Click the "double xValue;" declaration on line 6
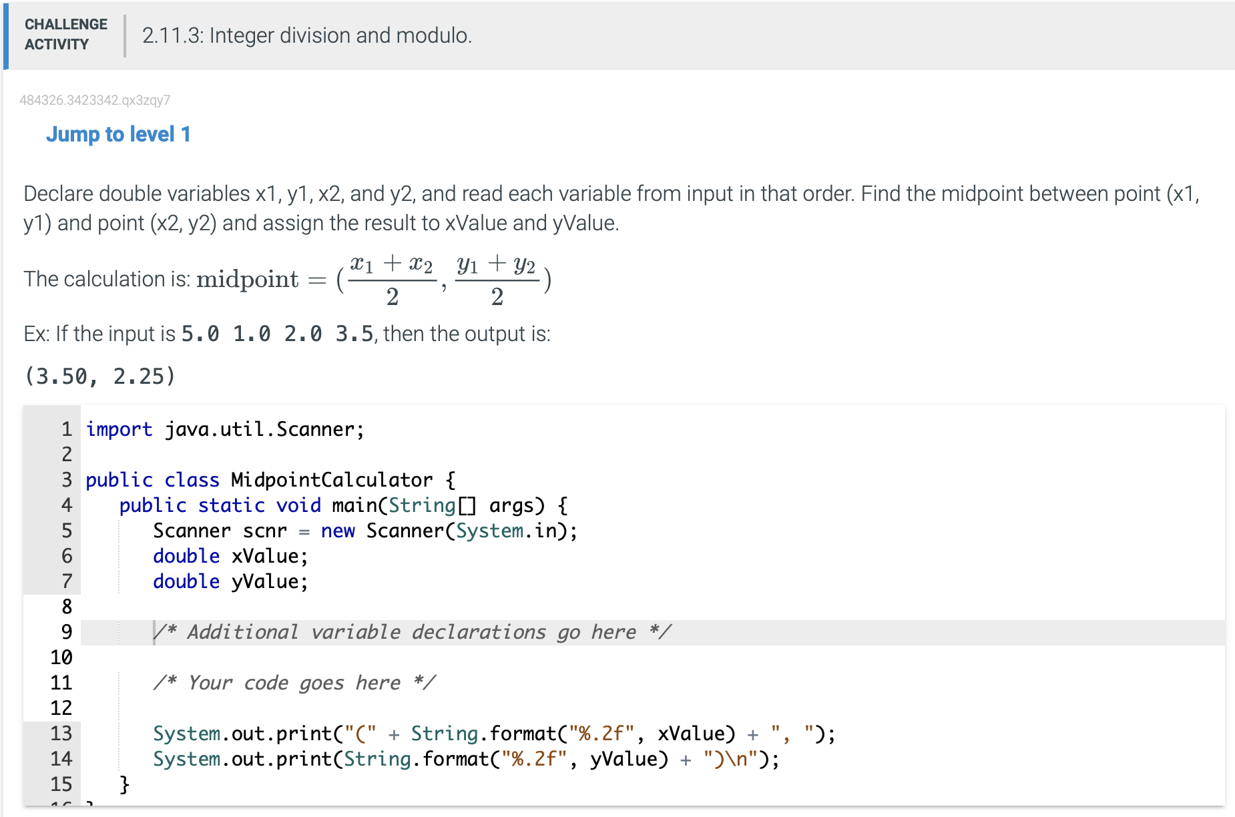Screen dimensions: 1235x817 pos(230,556)
